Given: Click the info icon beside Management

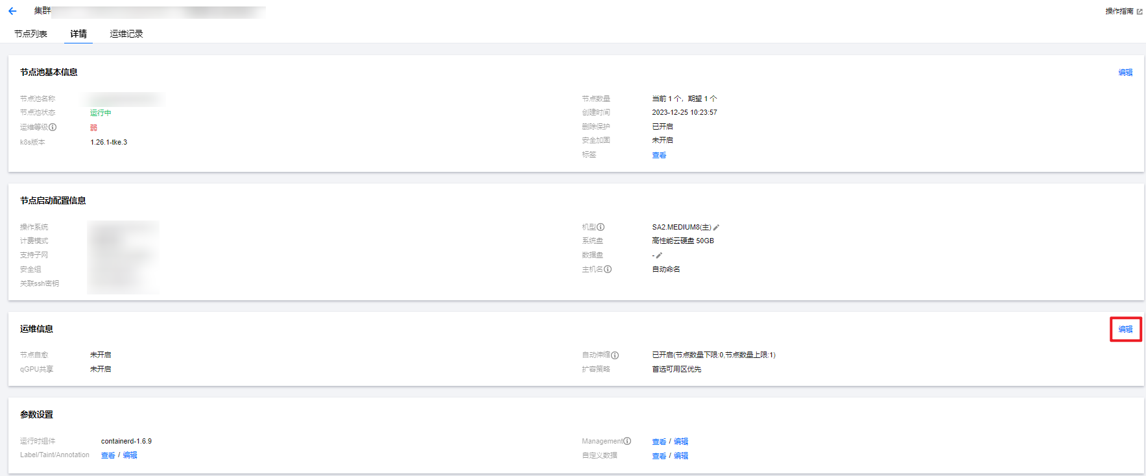Looking at the screenshot, I should (x=627, y=441).
